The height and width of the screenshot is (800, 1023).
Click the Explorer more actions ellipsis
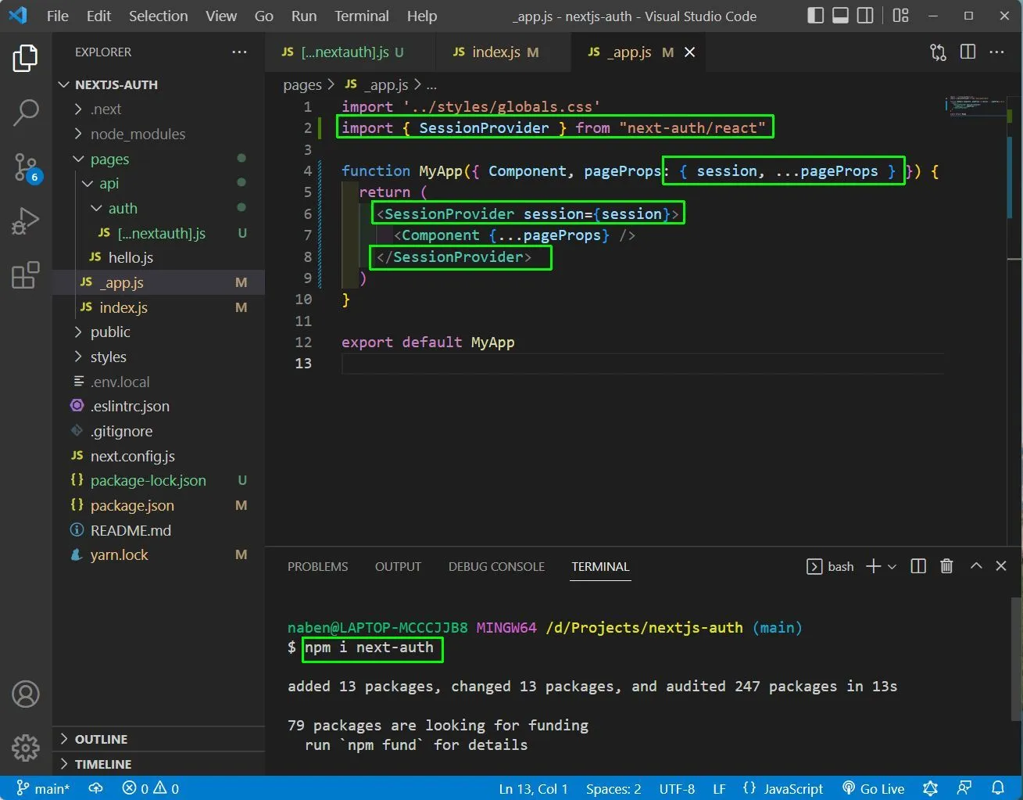point(239,52)
